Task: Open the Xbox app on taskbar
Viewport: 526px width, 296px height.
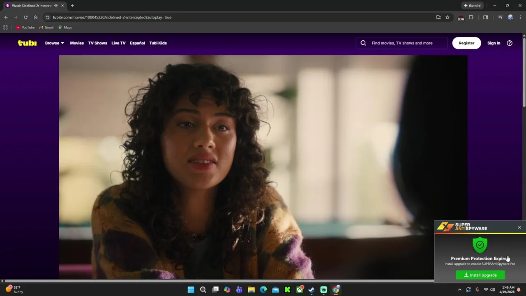Action: click(300, 290)
